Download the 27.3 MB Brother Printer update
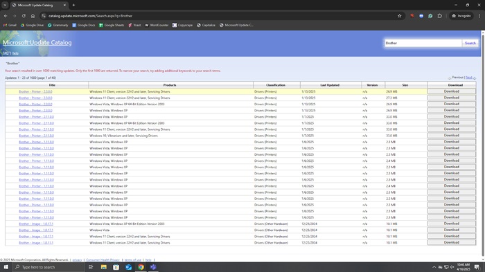The image size is (485, 272). pyautogui.click(x=452, y=98)
